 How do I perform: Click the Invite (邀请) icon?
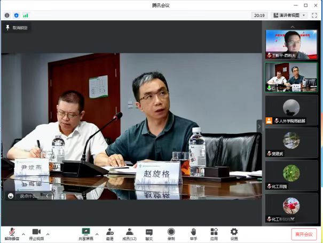coord(109,233)
